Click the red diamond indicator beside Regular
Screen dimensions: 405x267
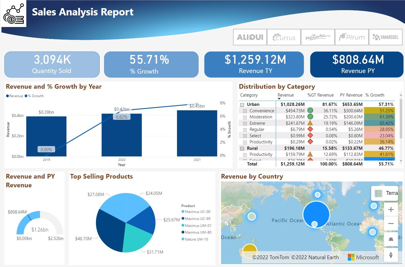[311, 129]
